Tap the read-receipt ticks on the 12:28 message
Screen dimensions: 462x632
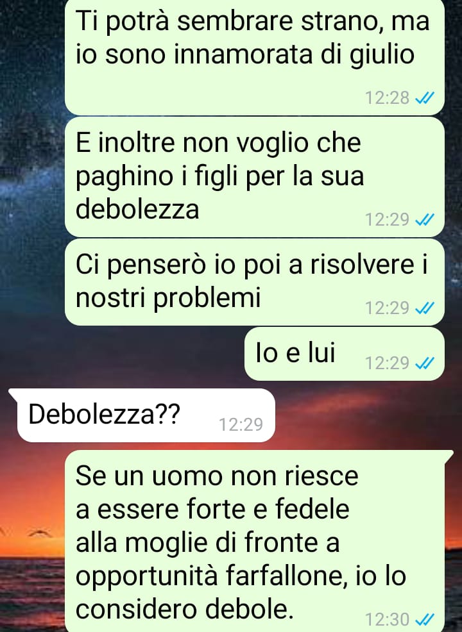click(x=425, y=97)
